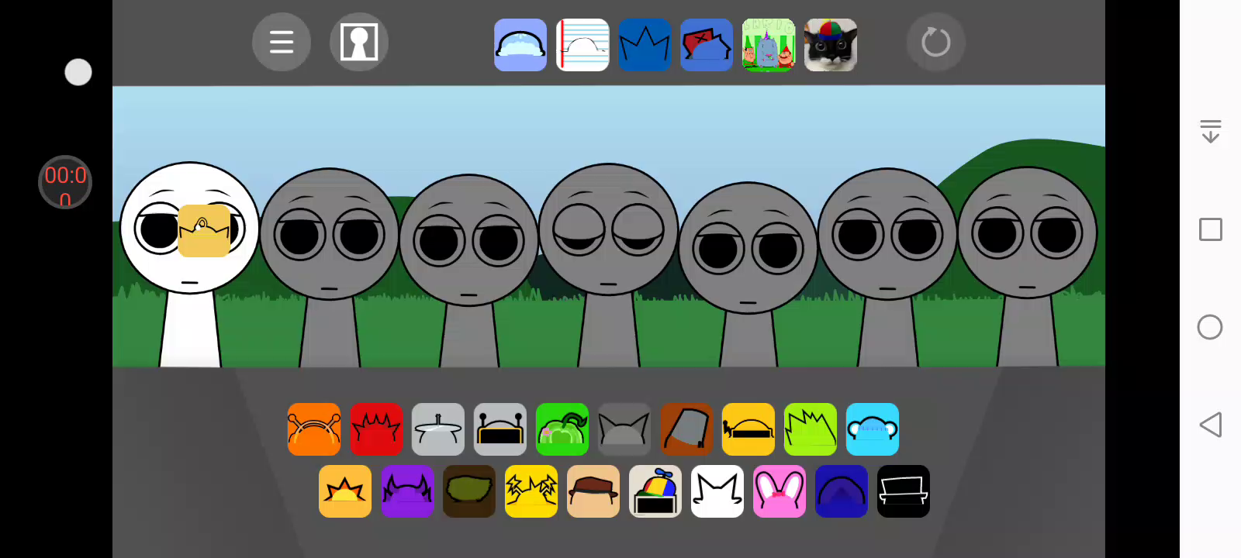This screenshot has height=558, width=1241.
Task: Choose the purple horned character icon
Action: tap(407, 491)
